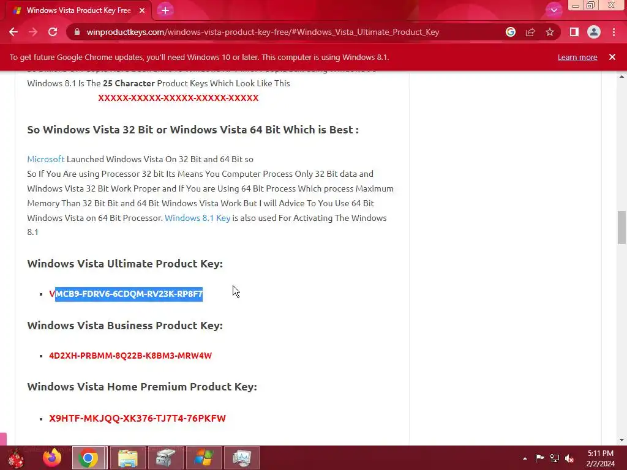The width and height of the screenshot is (627, 470).
Task: Follow the Microsoft hyperlink
Action: click(x=45, y=159)
